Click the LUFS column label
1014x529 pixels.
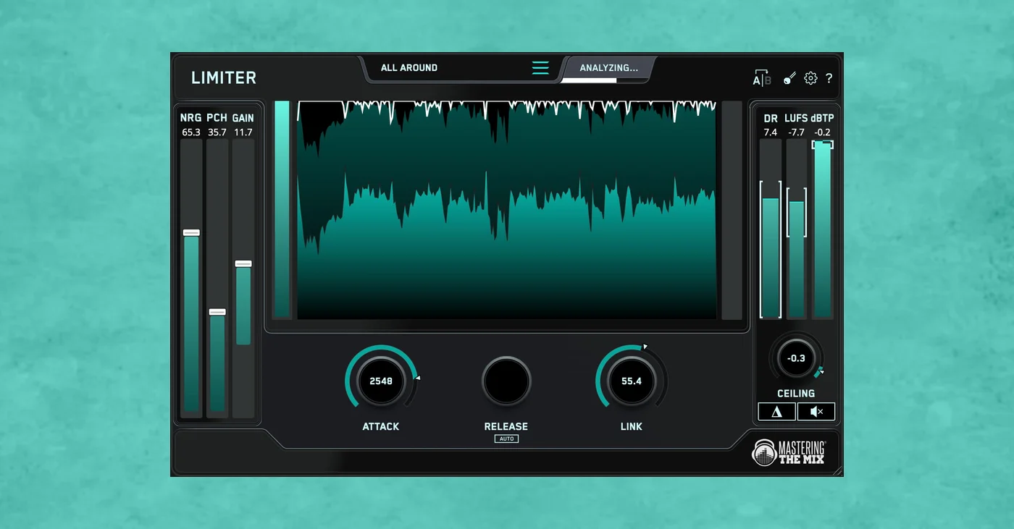[x=796, y=118]
